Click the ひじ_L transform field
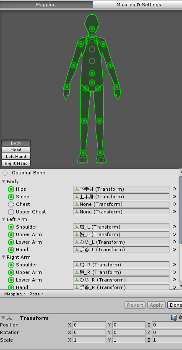Viewport: 182px width, 350px height. tap(121, 242)
